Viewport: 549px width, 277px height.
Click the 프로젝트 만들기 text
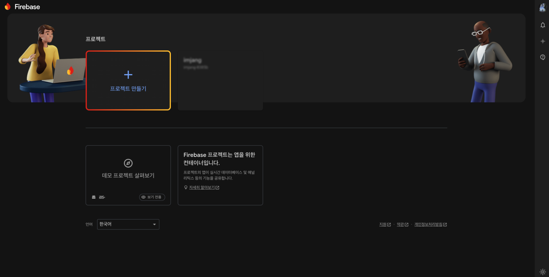(128, 89)
